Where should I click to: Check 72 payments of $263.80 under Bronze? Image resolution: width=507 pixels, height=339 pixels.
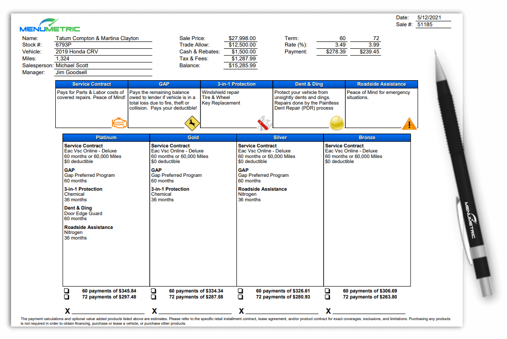click(x=327, y=297)
